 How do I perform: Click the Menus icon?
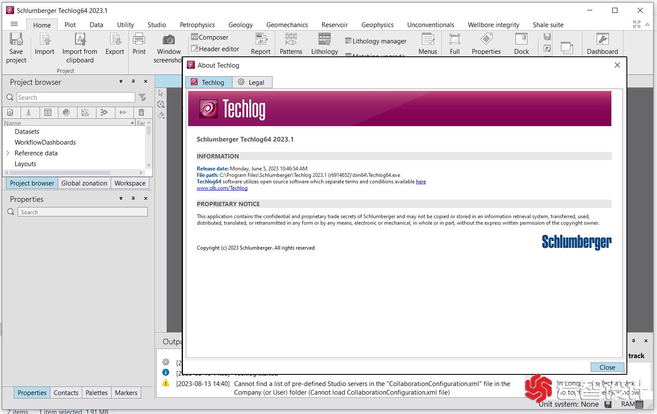428,40
